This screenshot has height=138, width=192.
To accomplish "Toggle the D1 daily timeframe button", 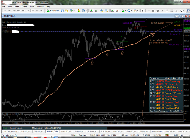I will click(33, 11).
